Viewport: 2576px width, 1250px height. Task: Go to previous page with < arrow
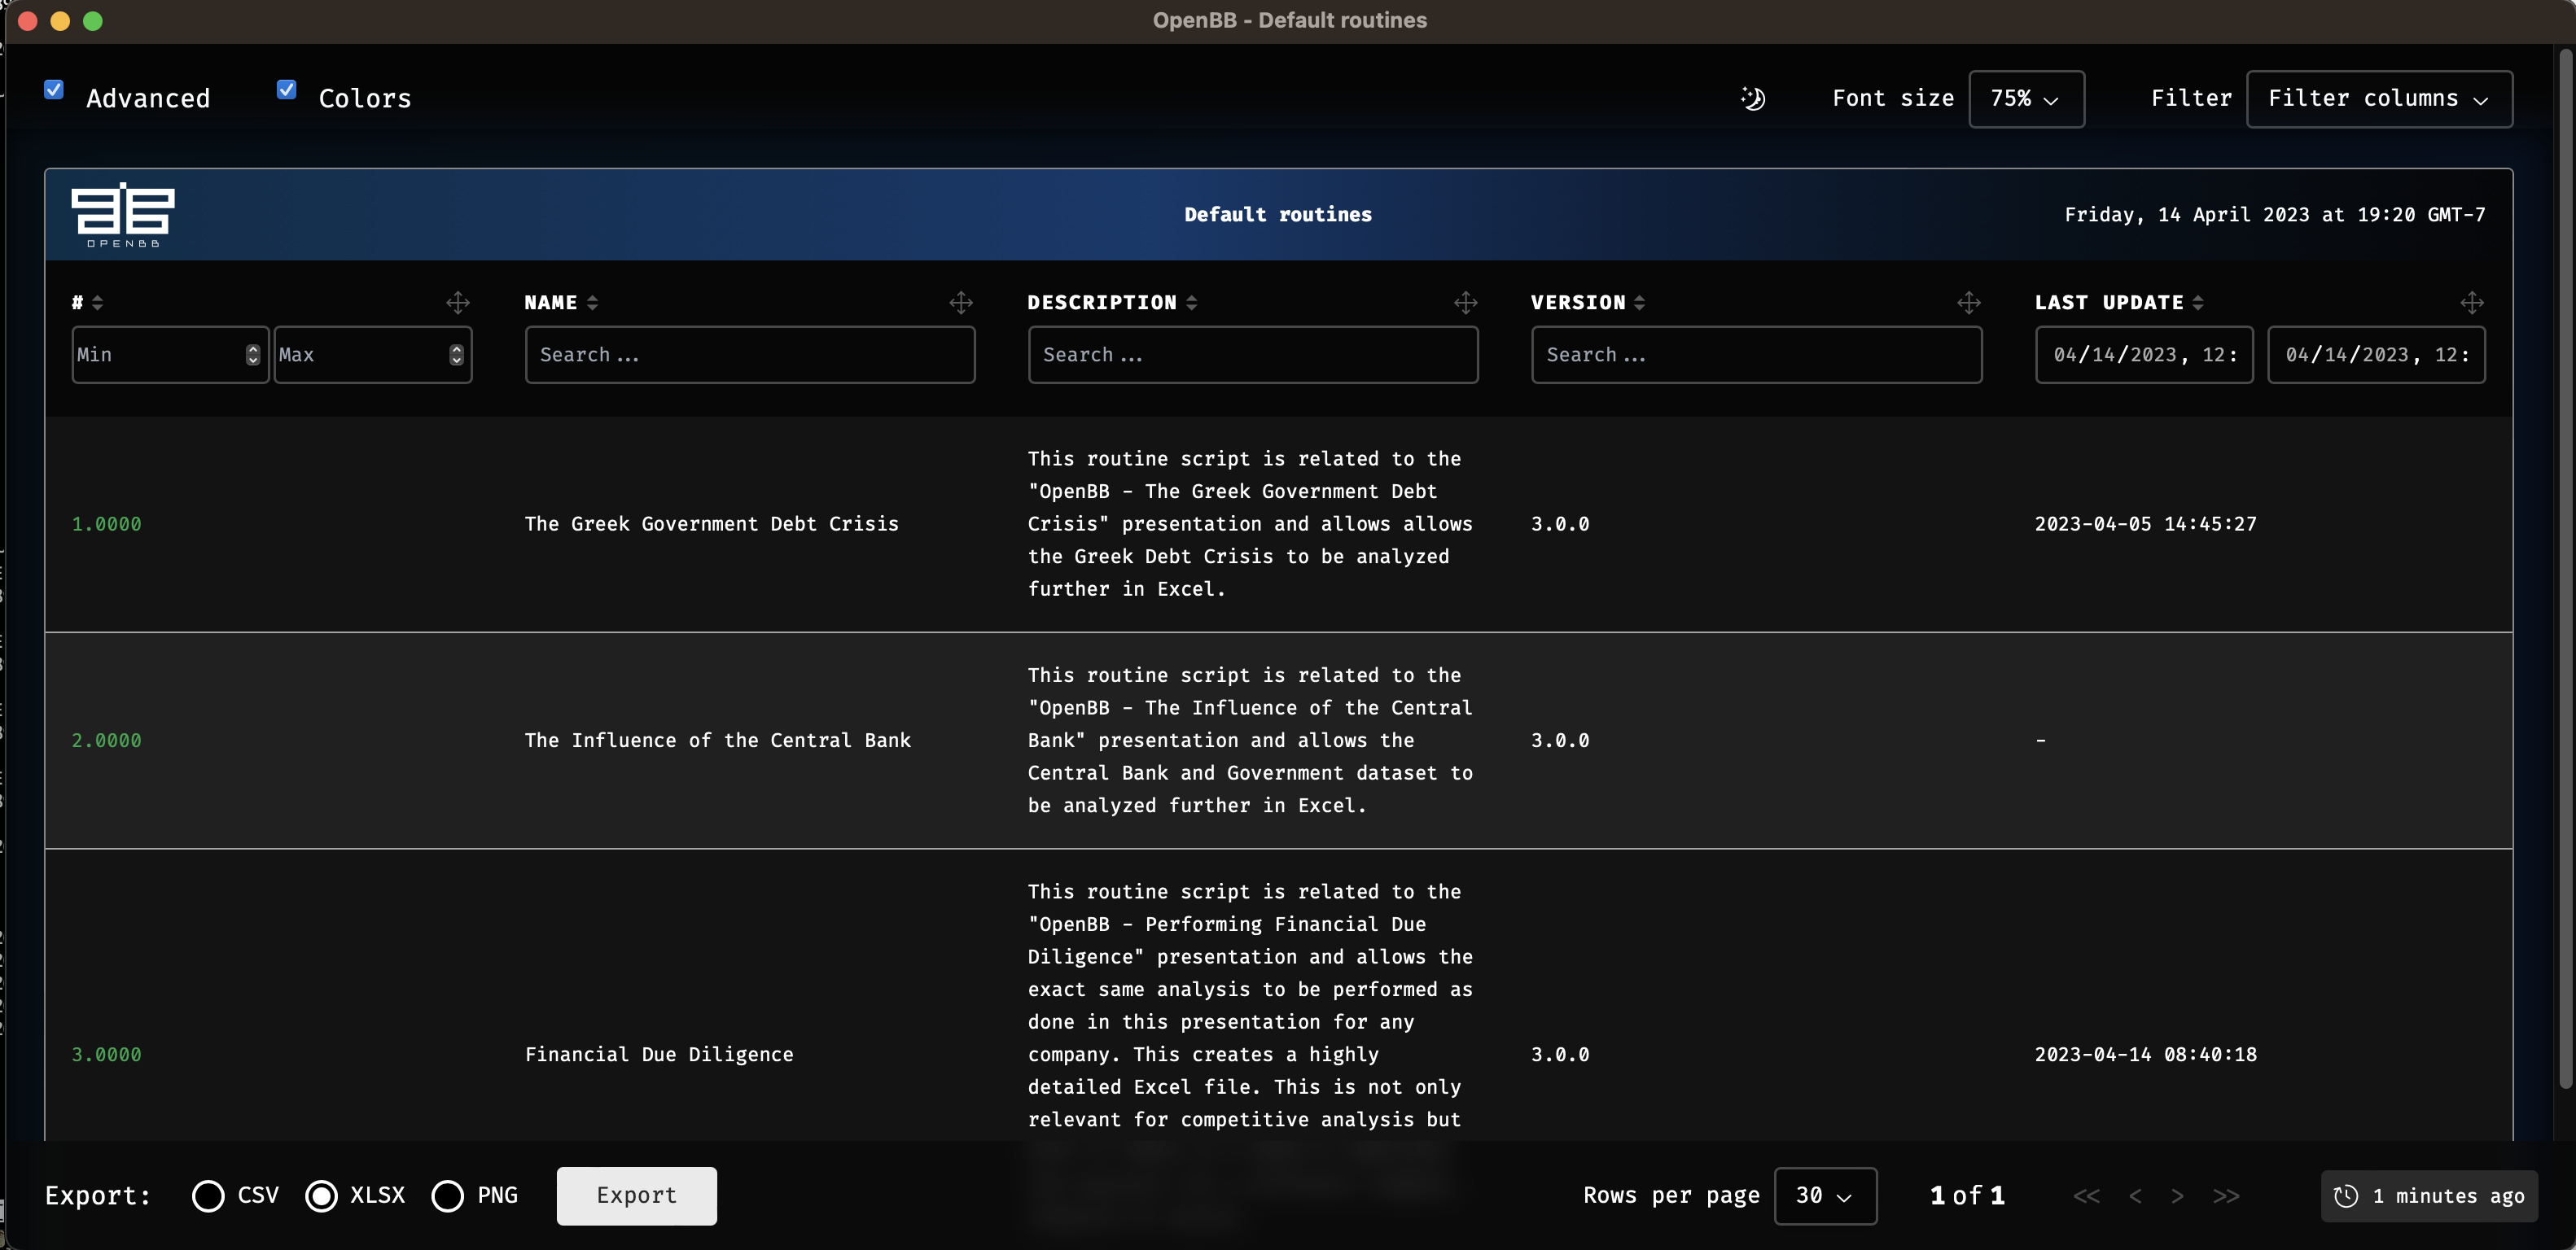[x=2135, y=1196]
